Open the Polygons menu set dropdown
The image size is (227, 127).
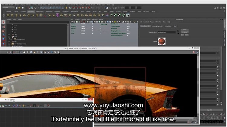pos(8,8)
